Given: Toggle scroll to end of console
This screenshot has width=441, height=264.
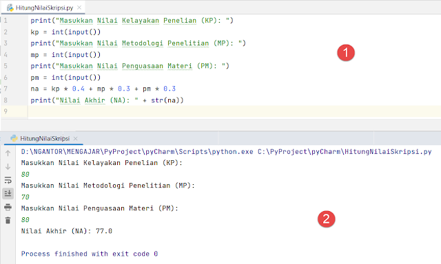Looking at the screenshot, I should coord(8,193).
